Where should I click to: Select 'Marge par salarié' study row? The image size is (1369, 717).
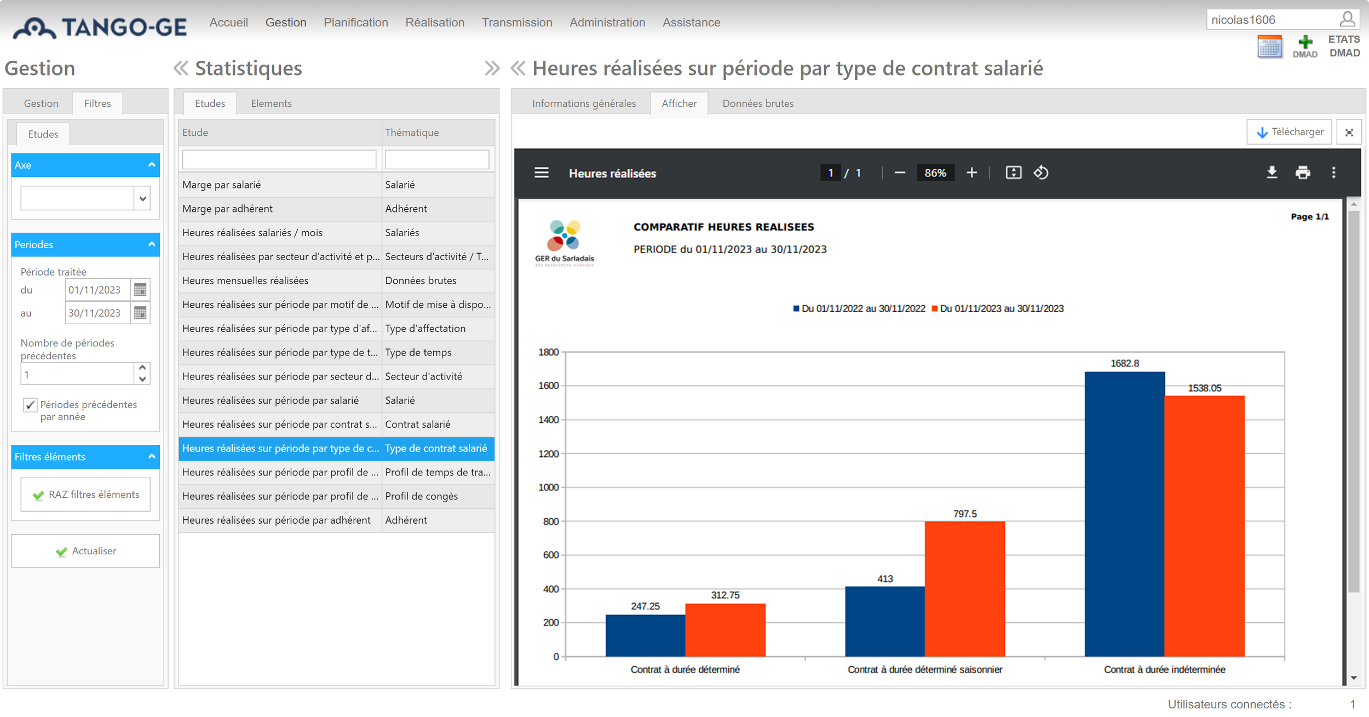pyautogui.click(x=336, y=185)
